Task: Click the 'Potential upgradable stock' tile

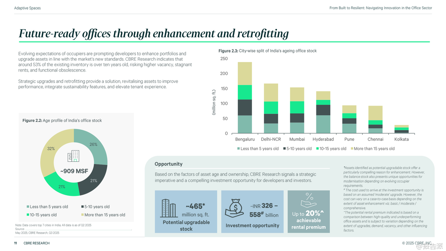Action: (x=186, y=212)
